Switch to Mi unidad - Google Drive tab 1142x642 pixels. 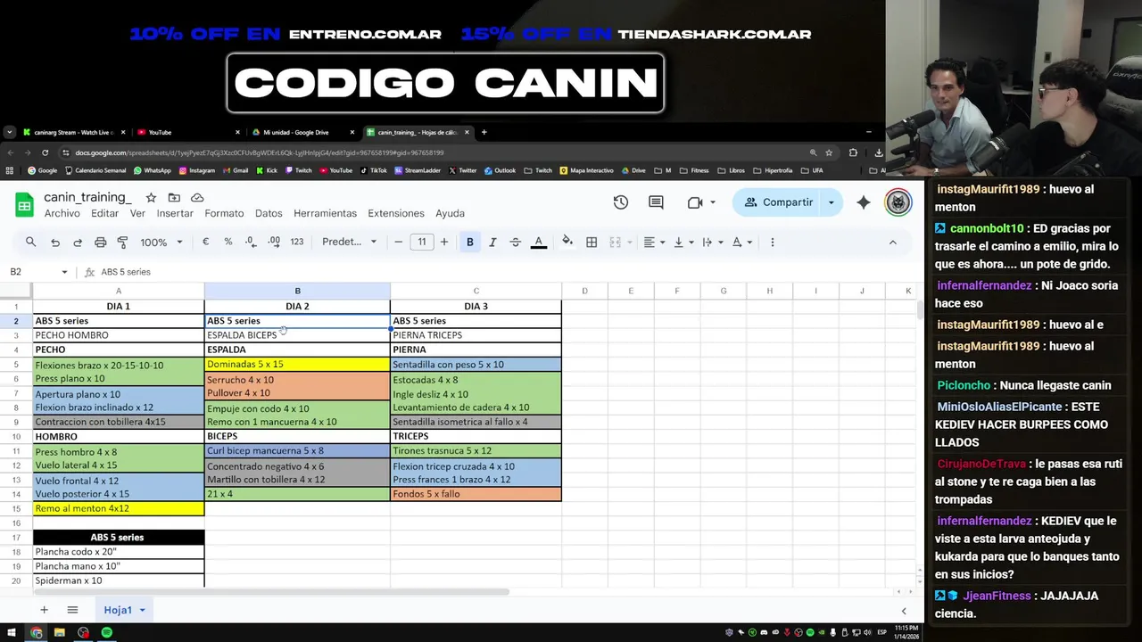(301, 132)
